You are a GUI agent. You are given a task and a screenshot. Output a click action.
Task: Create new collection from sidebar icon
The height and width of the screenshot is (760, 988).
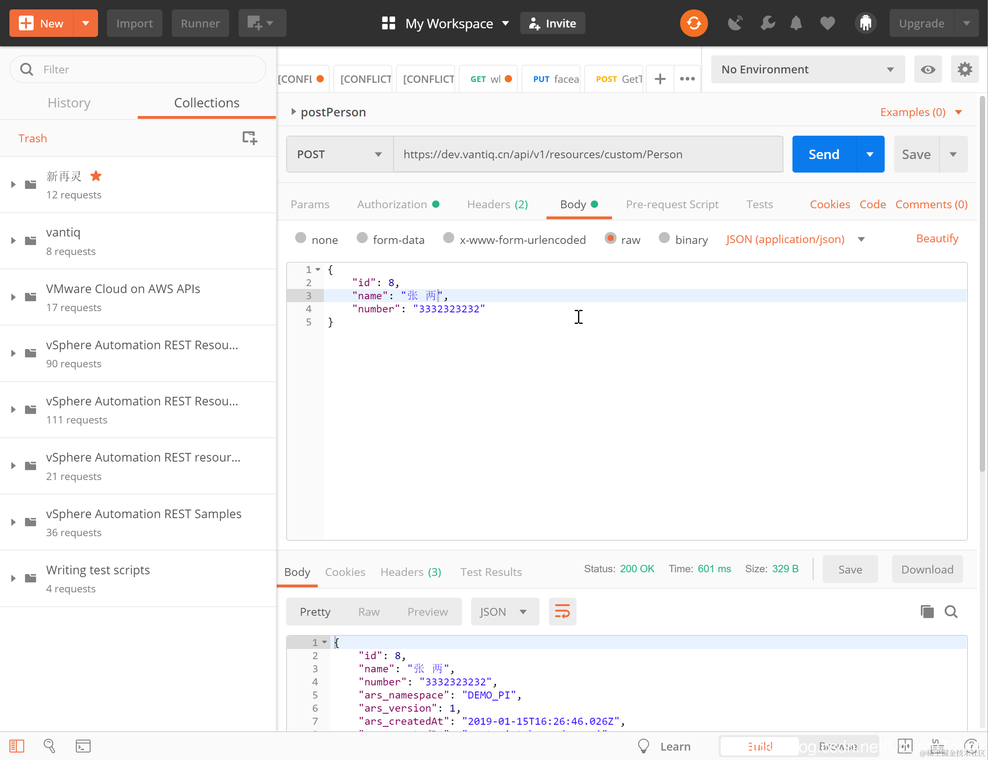(249, 137)
